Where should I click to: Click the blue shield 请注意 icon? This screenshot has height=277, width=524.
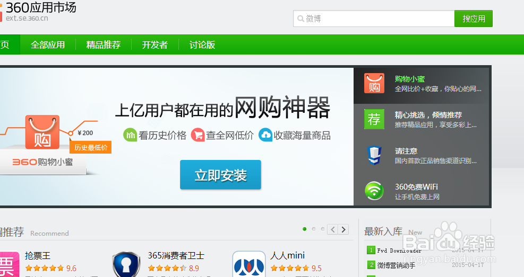374,155
